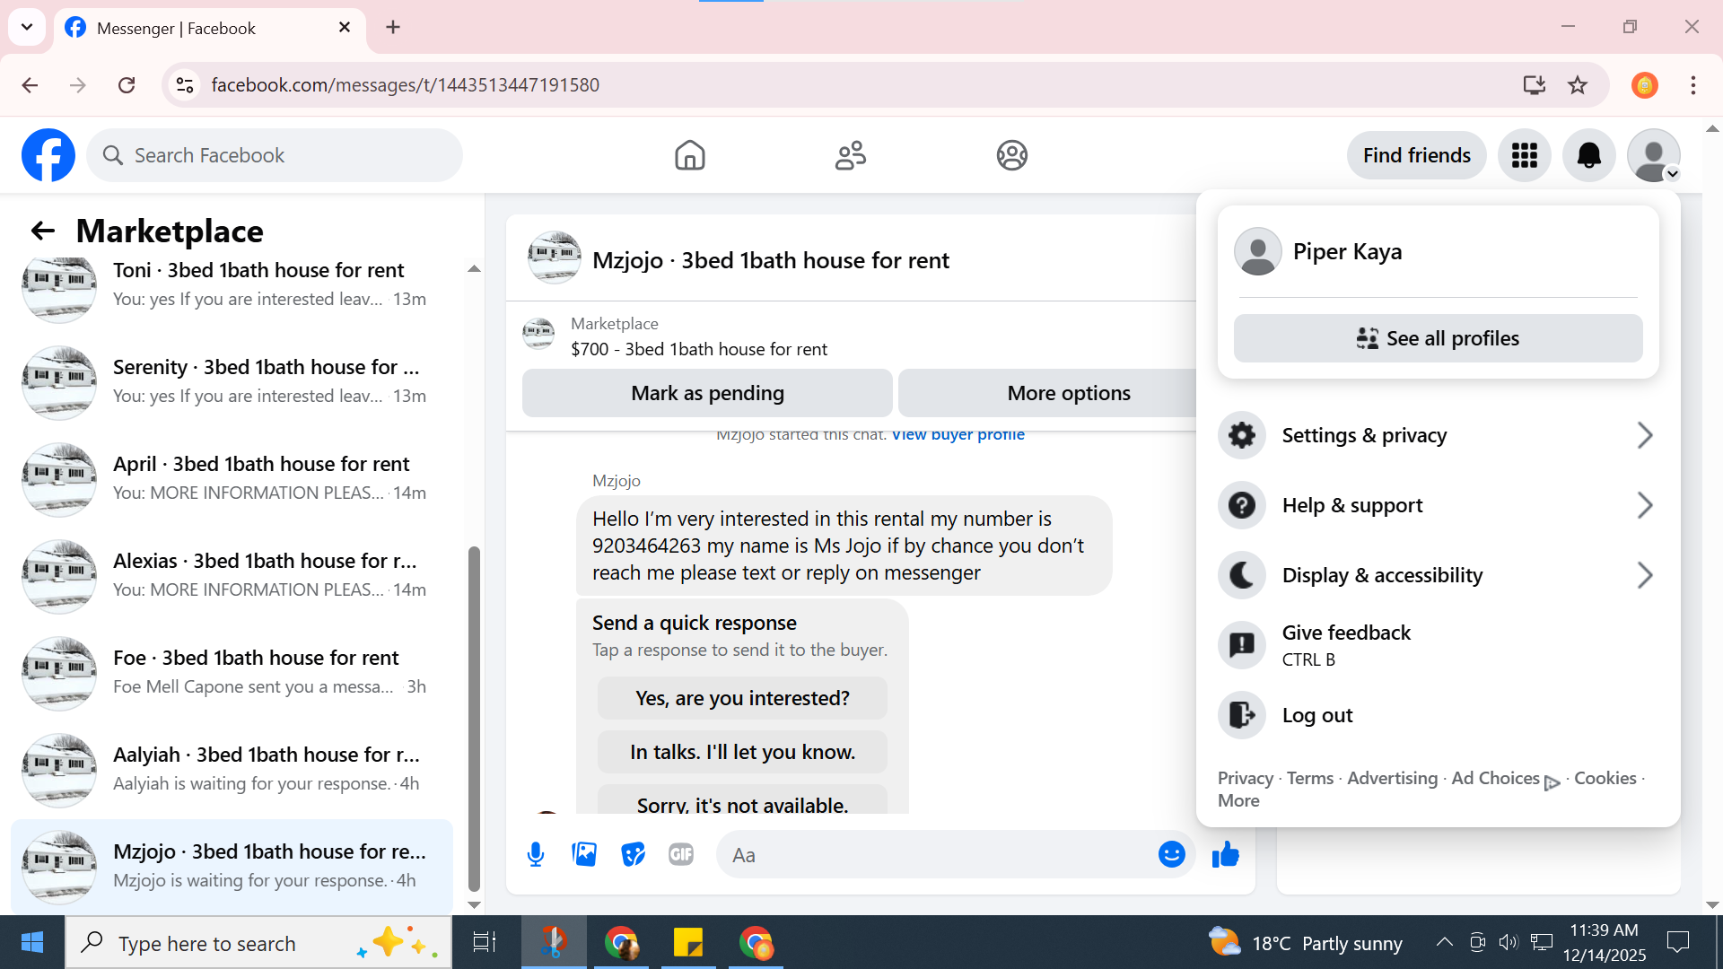The image size is (1723, 969).
Task: Open the Windows Start menu
Action: (32, 942)
